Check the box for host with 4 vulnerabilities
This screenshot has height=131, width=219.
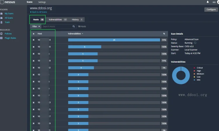pos(34,68)
